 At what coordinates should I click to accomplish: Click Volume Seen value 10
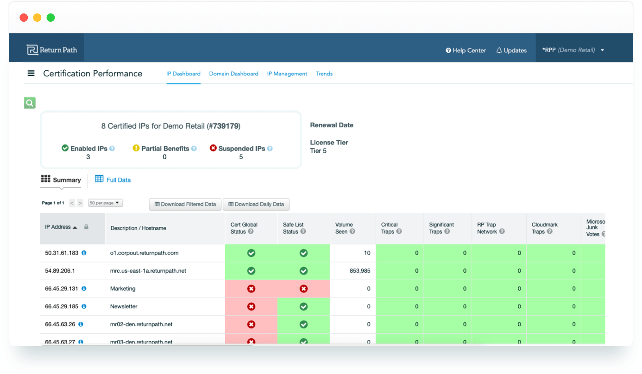tap(367, 253)
